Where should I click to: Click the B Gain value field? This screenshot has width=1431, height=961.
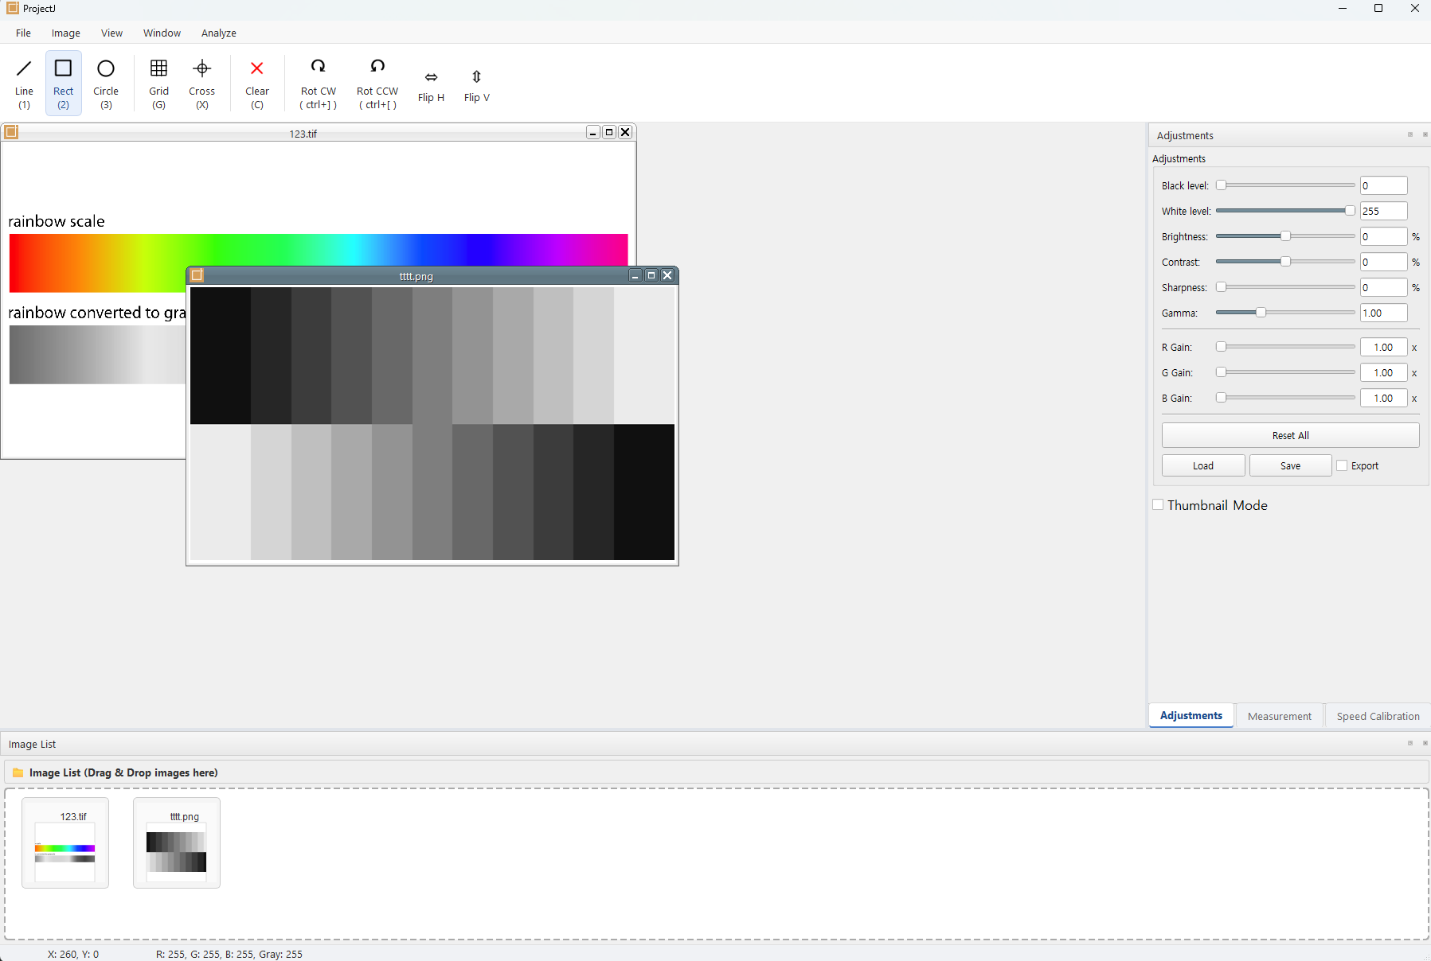point(1383,398)
